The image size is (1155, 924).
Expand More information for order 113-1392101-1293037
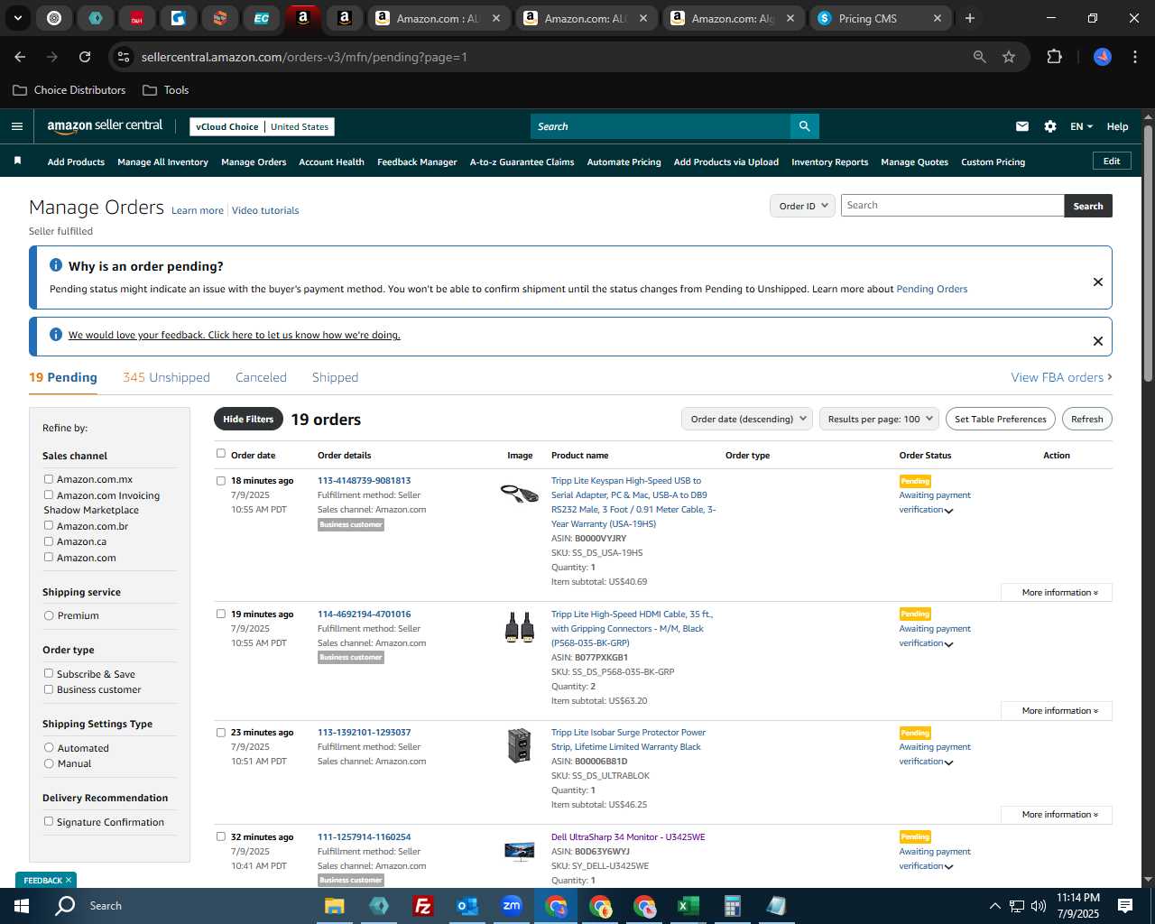[1057, 815]
